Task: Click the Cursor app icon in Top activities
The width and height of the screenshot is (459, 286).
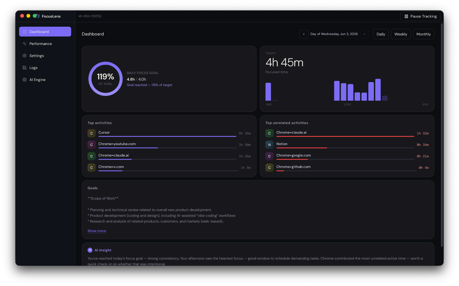Action: click(x=92, y=133)
